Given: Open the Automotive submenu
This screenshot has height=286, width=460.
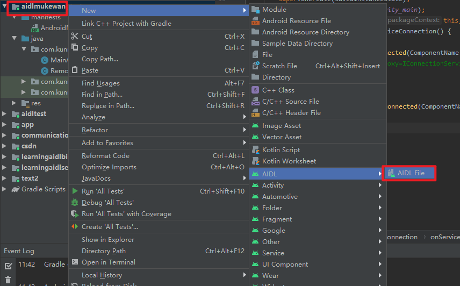Looking at the screenshot, I should click(x=318, y=197).
